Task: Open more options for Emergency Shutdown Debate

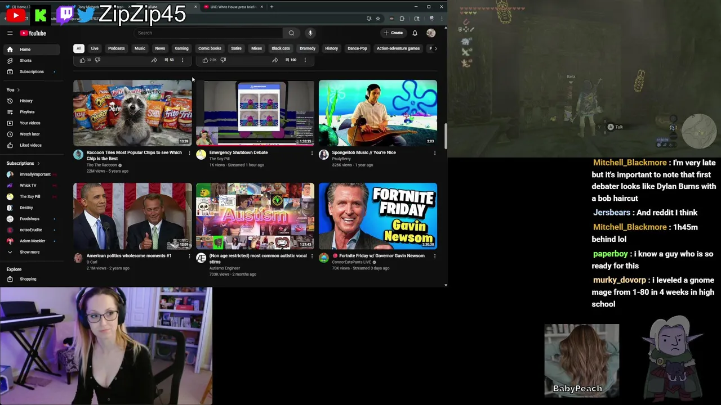Action: pyautogui.click(x=312, y=153)
